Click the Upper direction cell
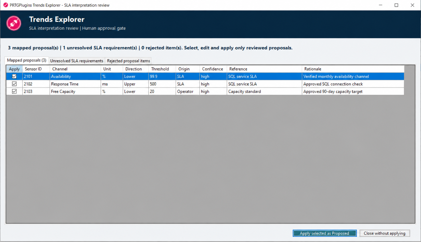 (136, 84)
